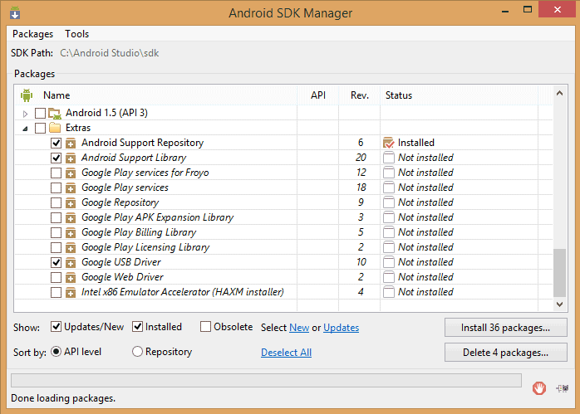Image resolution: width=580 pixels, height=414 pixels.
Task: Click the loading progress bar
Action: 267,380
